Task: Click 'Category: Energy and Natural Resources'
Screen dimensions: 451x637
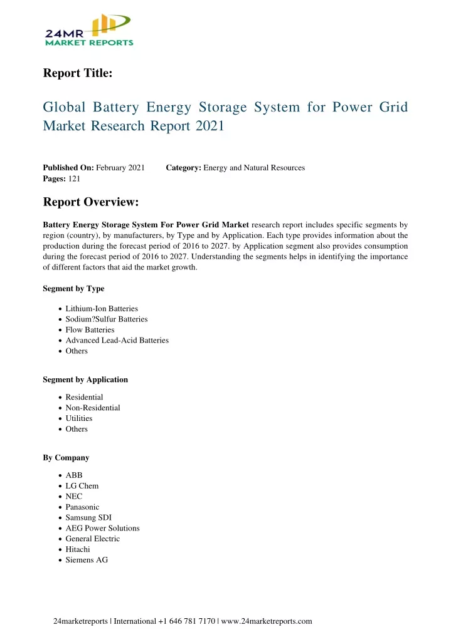Action: click(235, 168)
